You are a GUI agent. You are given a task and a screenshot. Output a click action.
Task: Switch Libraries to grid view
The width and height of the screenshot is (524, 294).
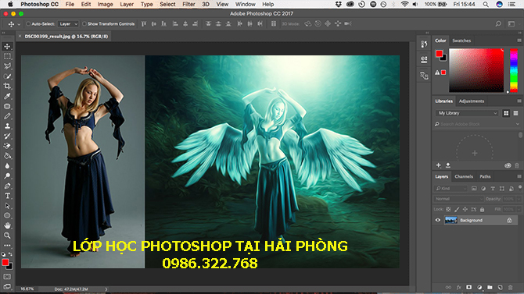pos(506,113)
